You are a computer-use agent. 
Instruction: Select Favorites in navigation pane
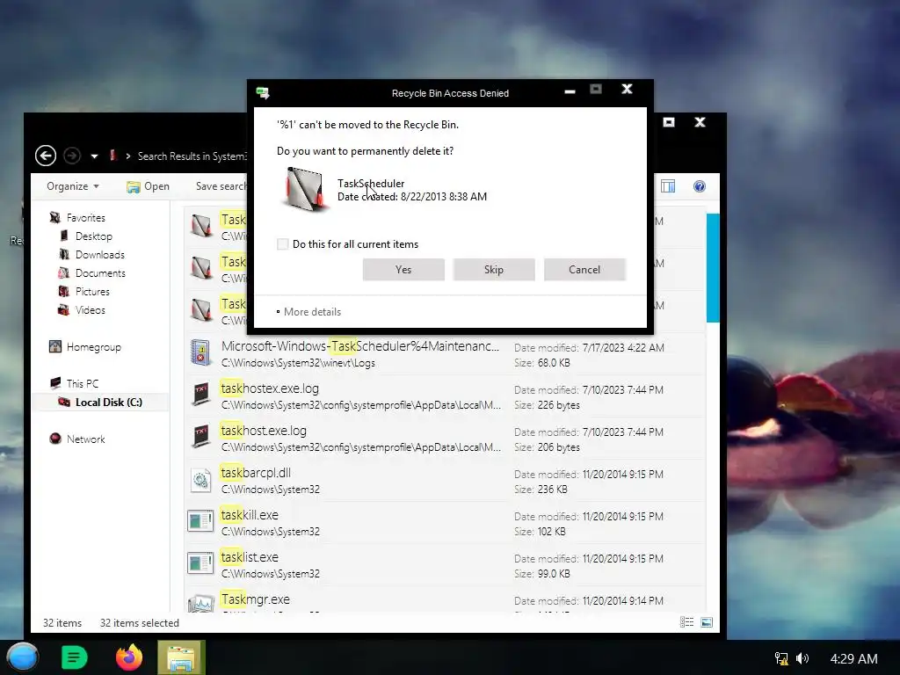85,218
